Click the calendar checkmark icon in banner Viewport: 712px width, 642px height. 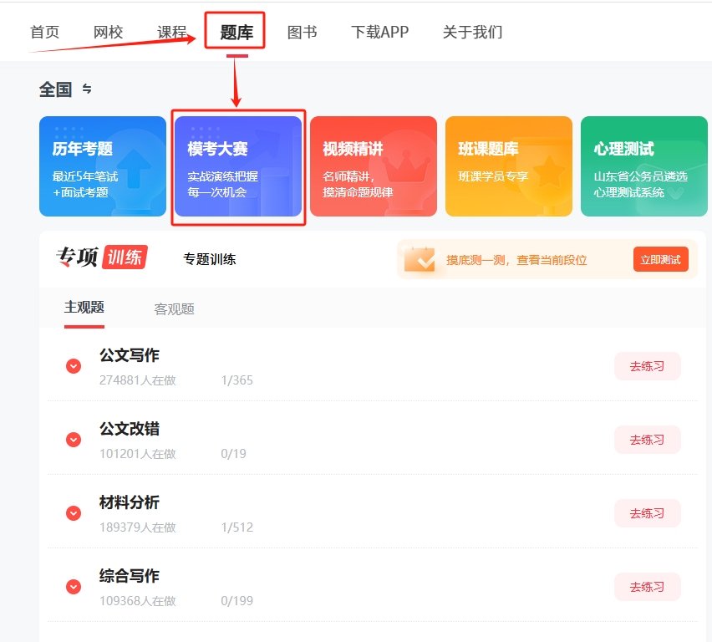(x=420, y=259)
